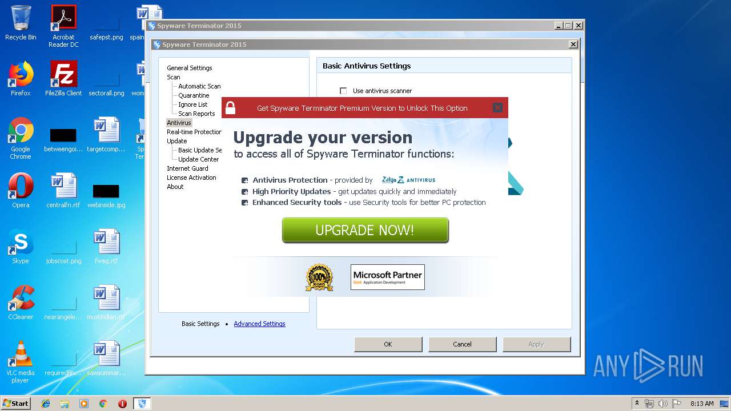Screen dimensions: 731x411
Task: Select centralfri.rtf document icon
Action: tap(63, 191)
